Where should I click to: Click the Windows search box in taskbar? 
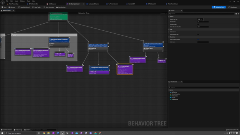(21, 133)
